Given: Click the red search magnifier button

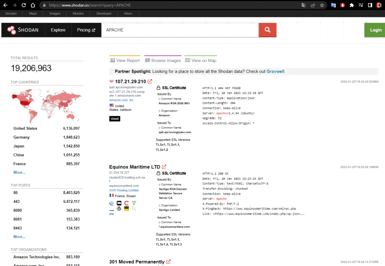Looking at the screenshot, I should click(267, 30).
